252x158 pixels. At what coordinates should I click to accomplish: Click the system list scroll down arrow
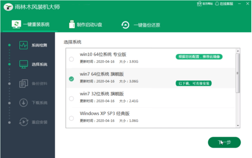238,126
